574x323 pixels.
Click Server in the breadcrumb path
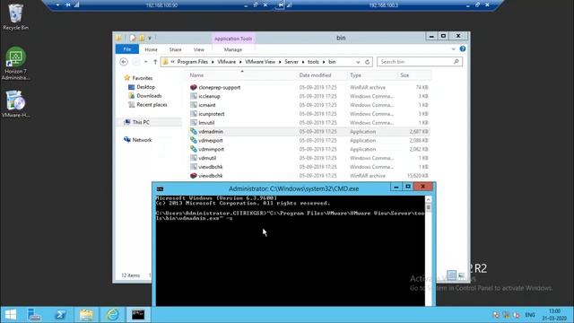coord(291,62)
